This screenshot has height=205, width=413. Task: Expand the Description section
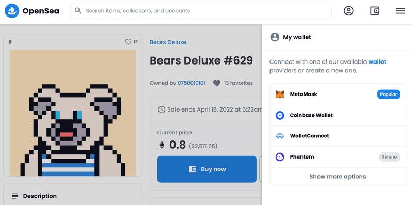73,196
